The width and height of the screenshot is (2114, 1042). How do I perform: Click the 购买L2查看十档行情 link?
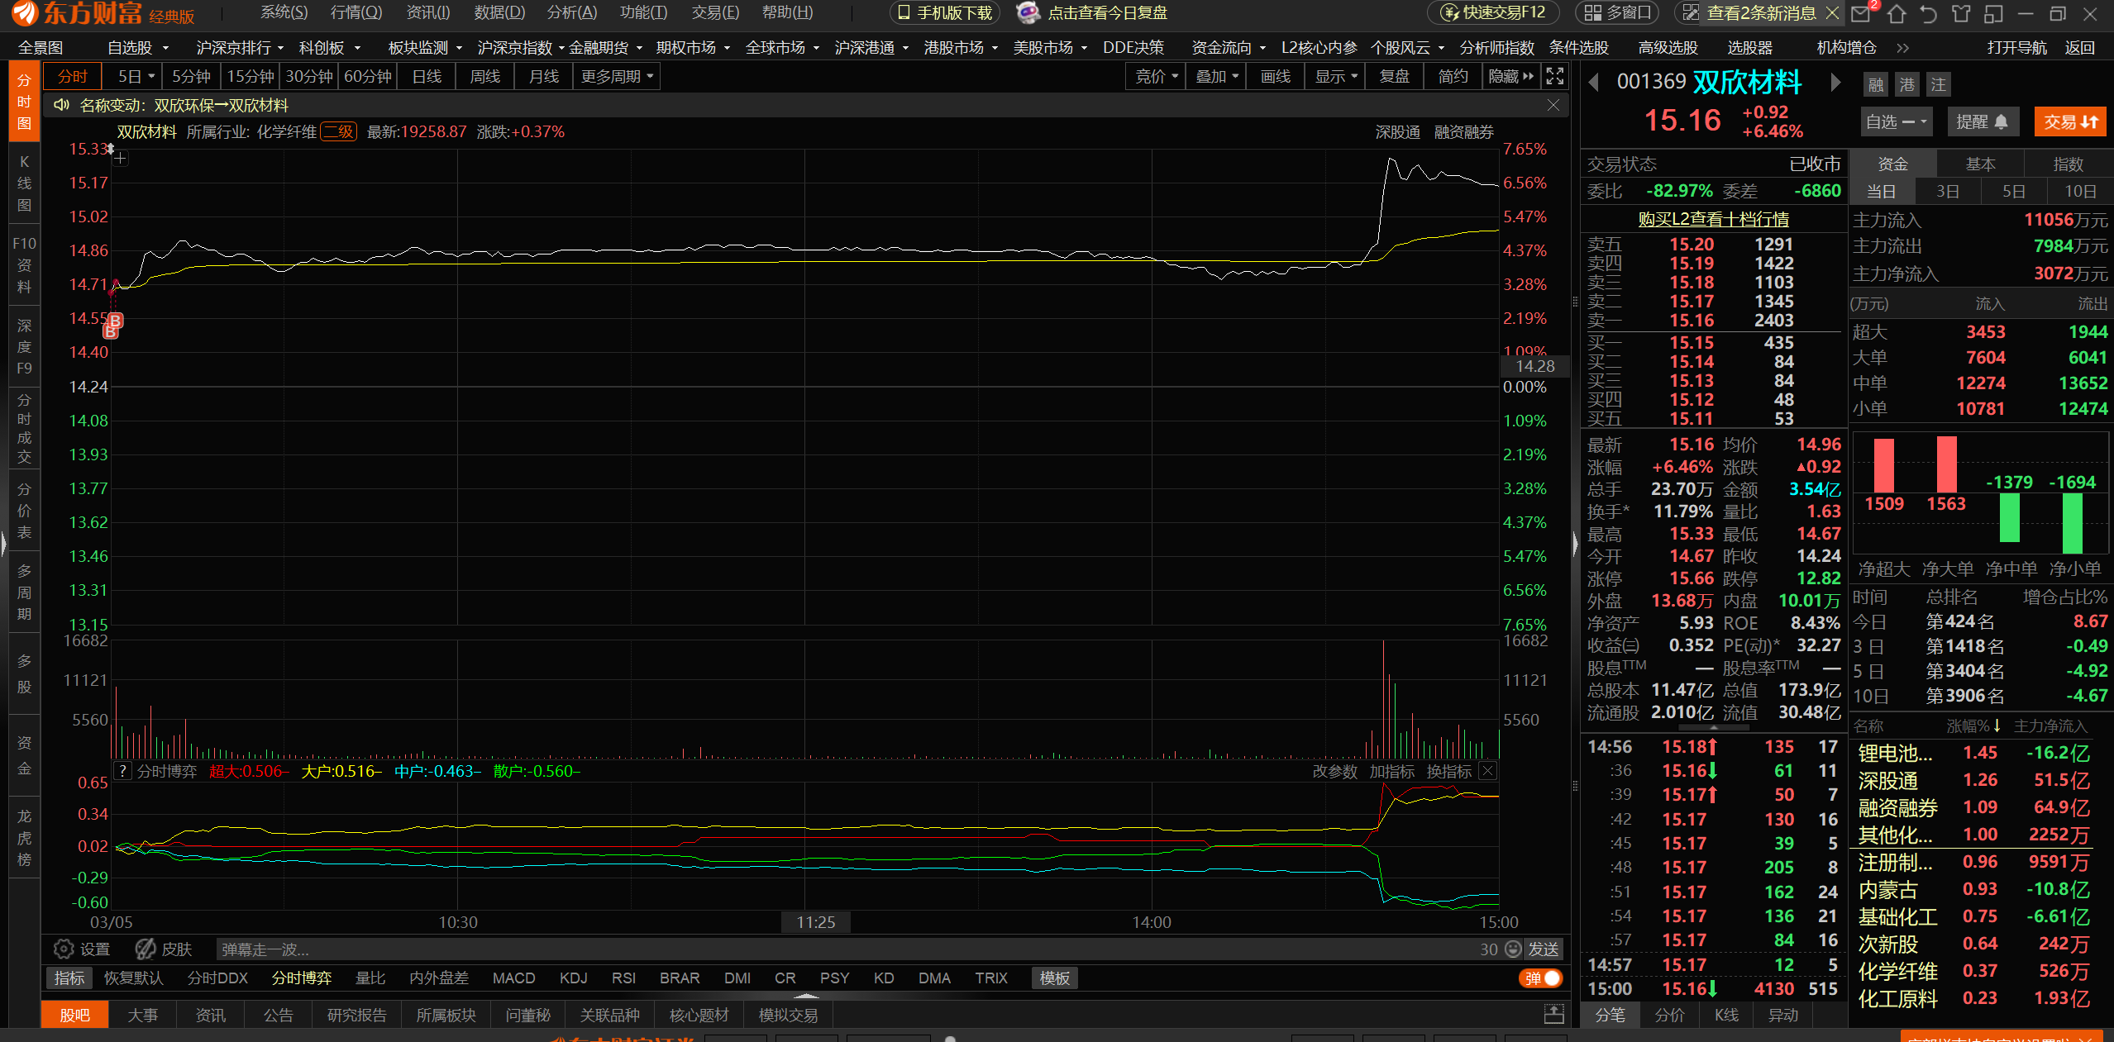(1713, 219)
